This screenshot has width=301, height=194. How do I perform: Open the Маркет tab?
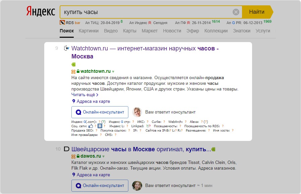[149, 31]
